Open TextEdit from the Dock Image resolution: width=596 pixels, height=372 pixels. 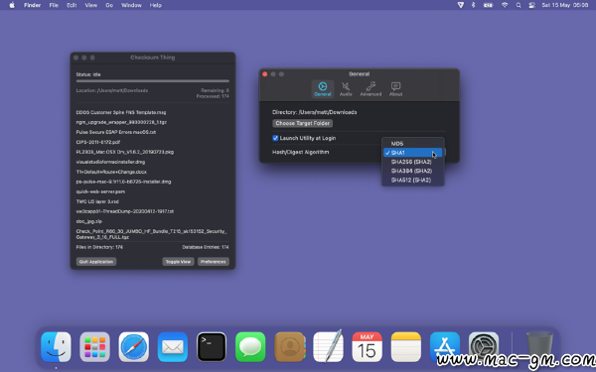click(328, 346)
